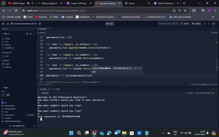Bookmark this page with star icon
219x137 pixels.
(x=185, y=10)
